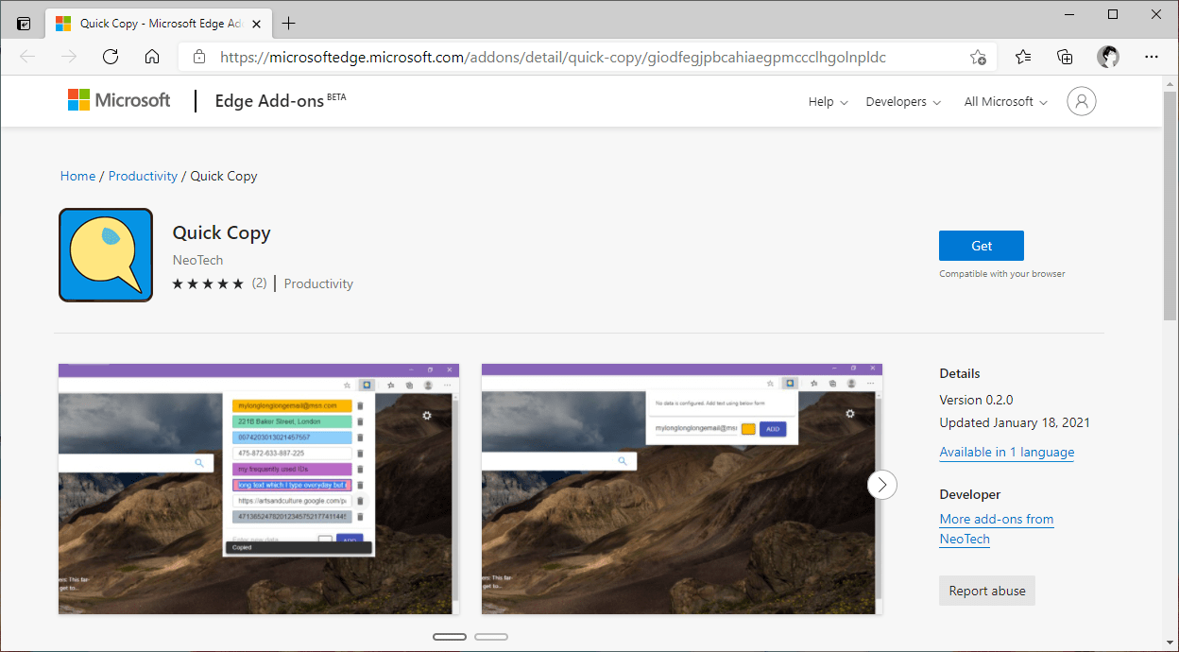Open the Favorites list icon
The image size is (1179, 652).
click(x=1023, y=57)
